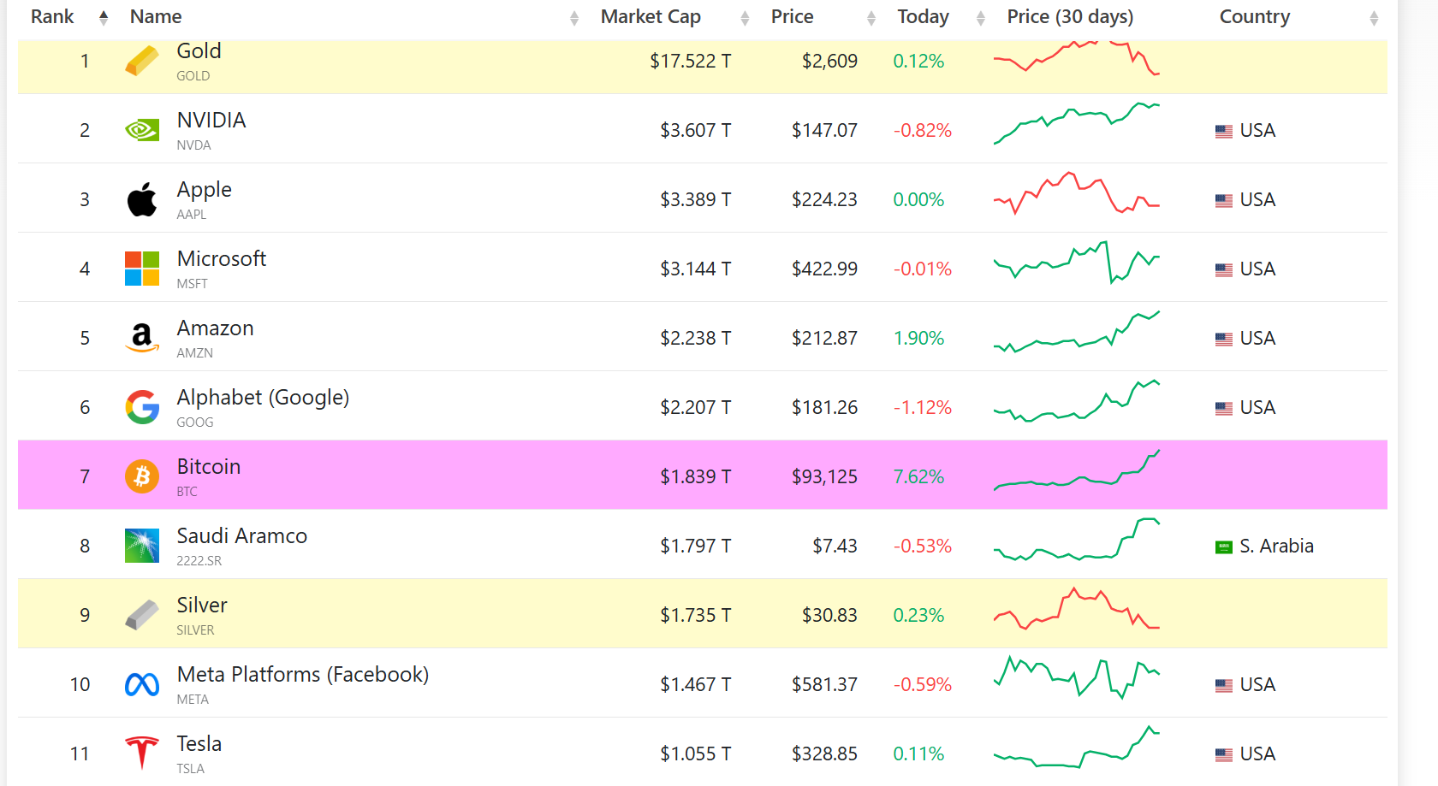Viewport: 1438px width, 786px height.
Task: Click the USA flag in Apple row
Action: tap(1224, 200)
